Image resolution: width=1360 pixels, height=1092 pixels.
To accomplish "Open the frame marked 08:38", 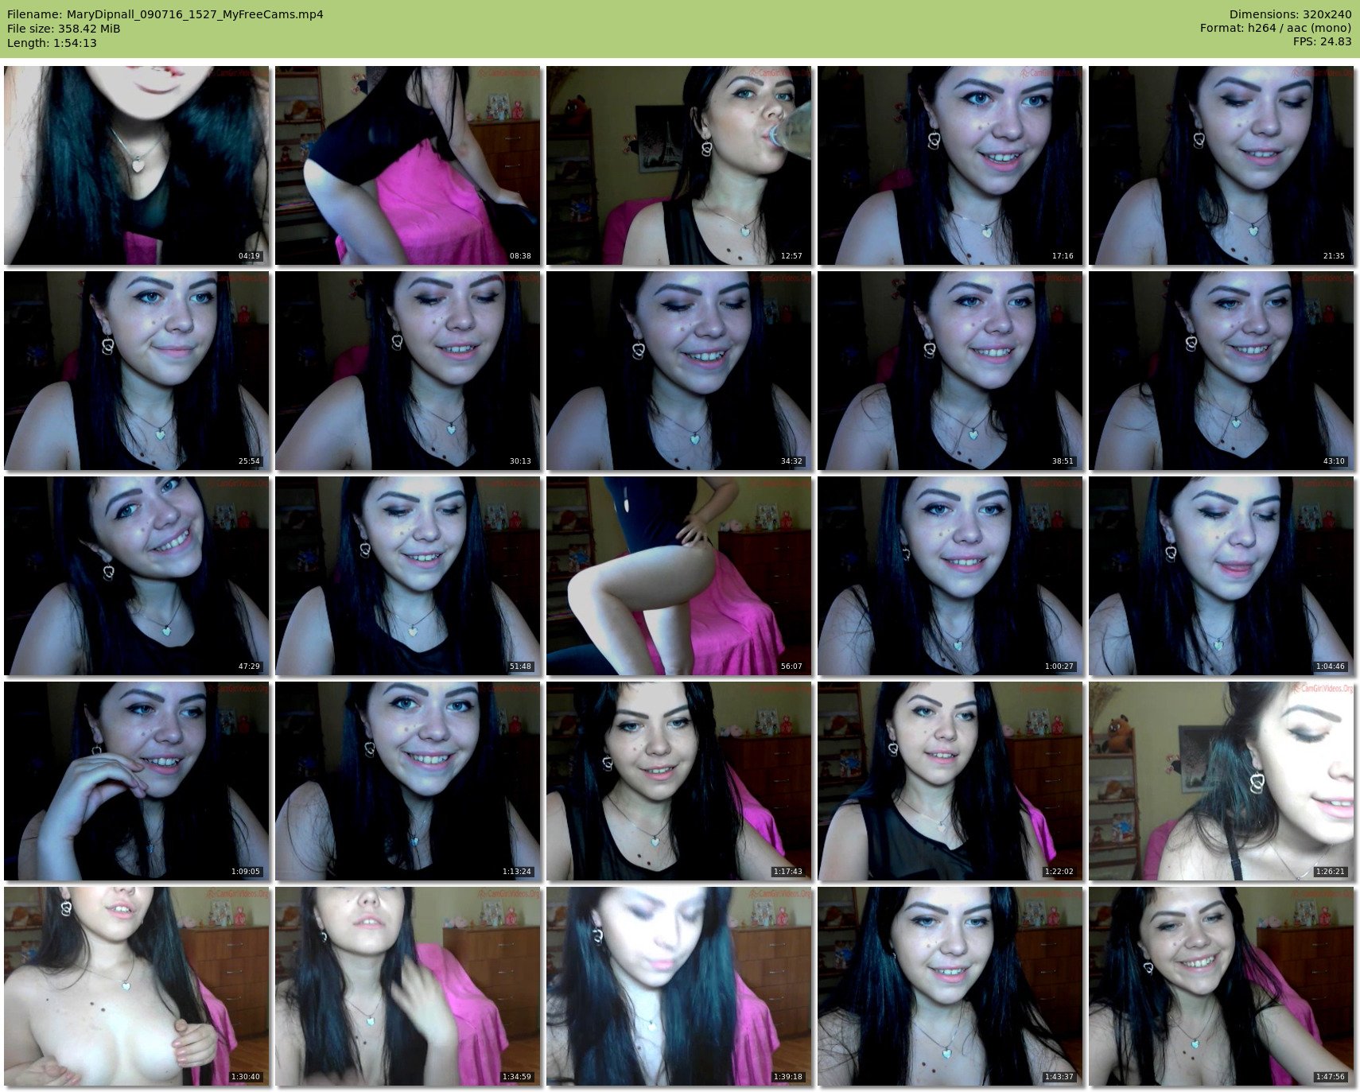I will 408,165.
